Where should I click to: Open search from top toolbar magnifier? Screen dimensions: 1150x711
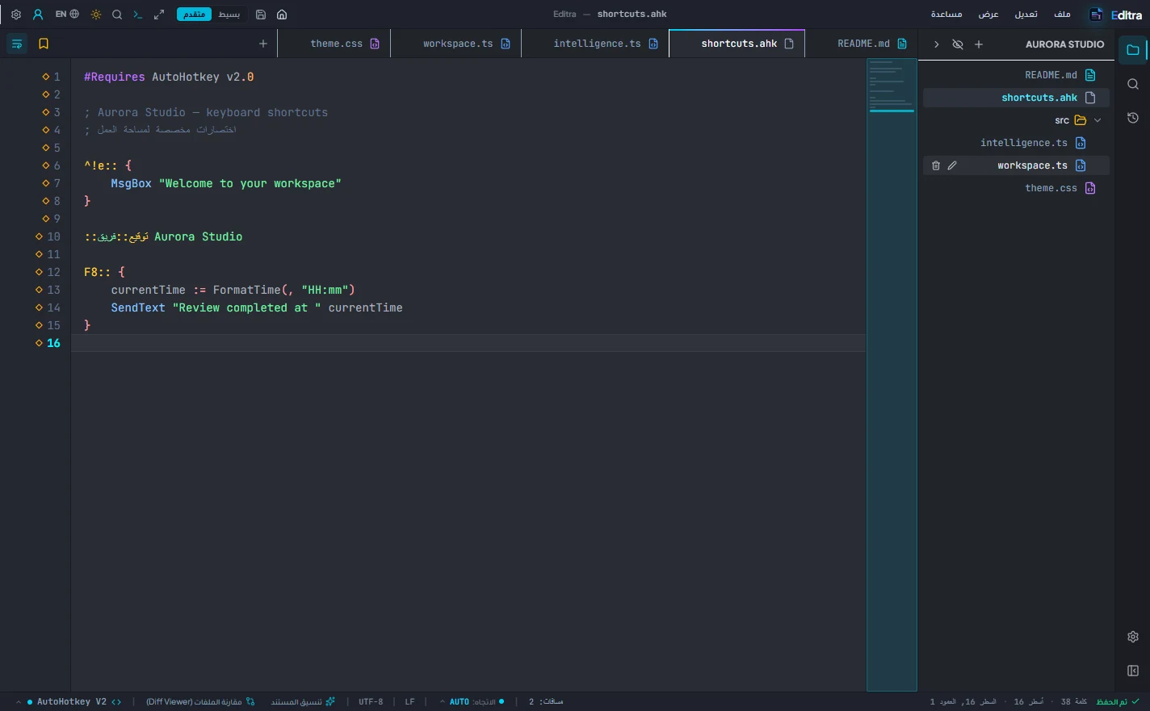117,15
